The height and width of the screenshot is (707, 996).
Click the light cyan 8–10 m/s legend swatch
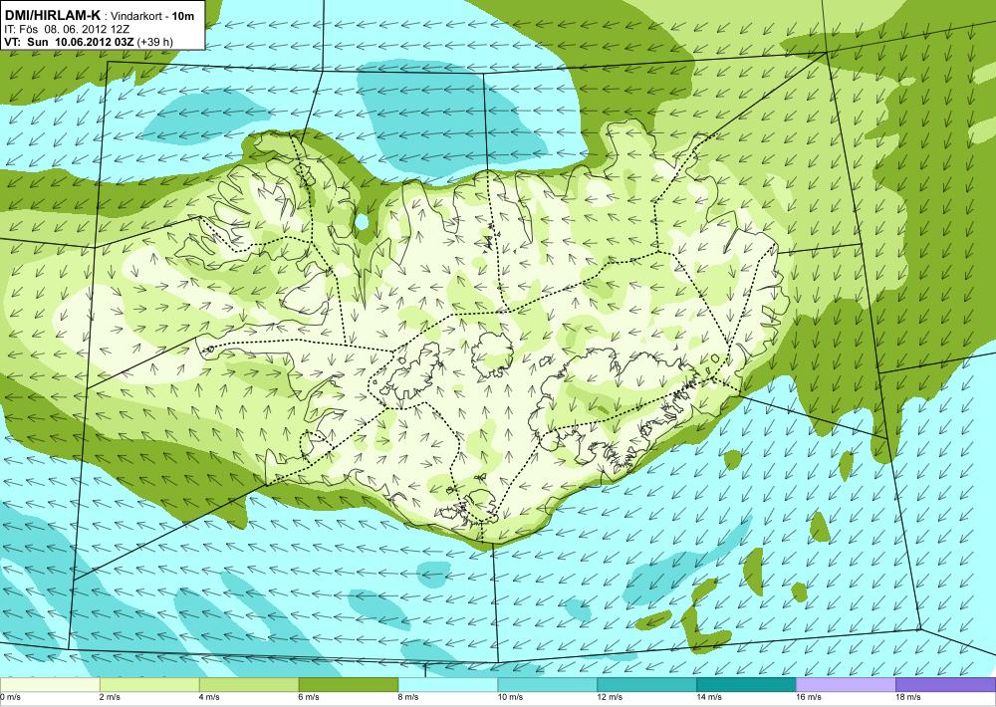point(448,685)
